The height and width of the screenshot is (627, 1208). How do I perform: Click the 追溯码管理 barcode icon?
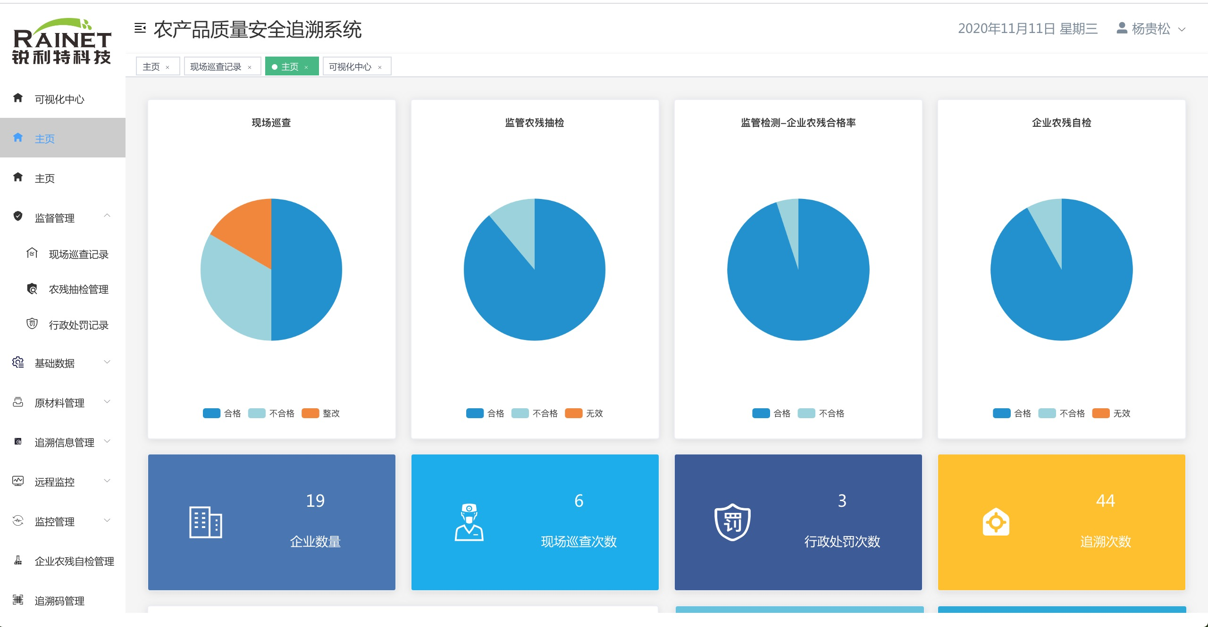[x=18, y=600]
